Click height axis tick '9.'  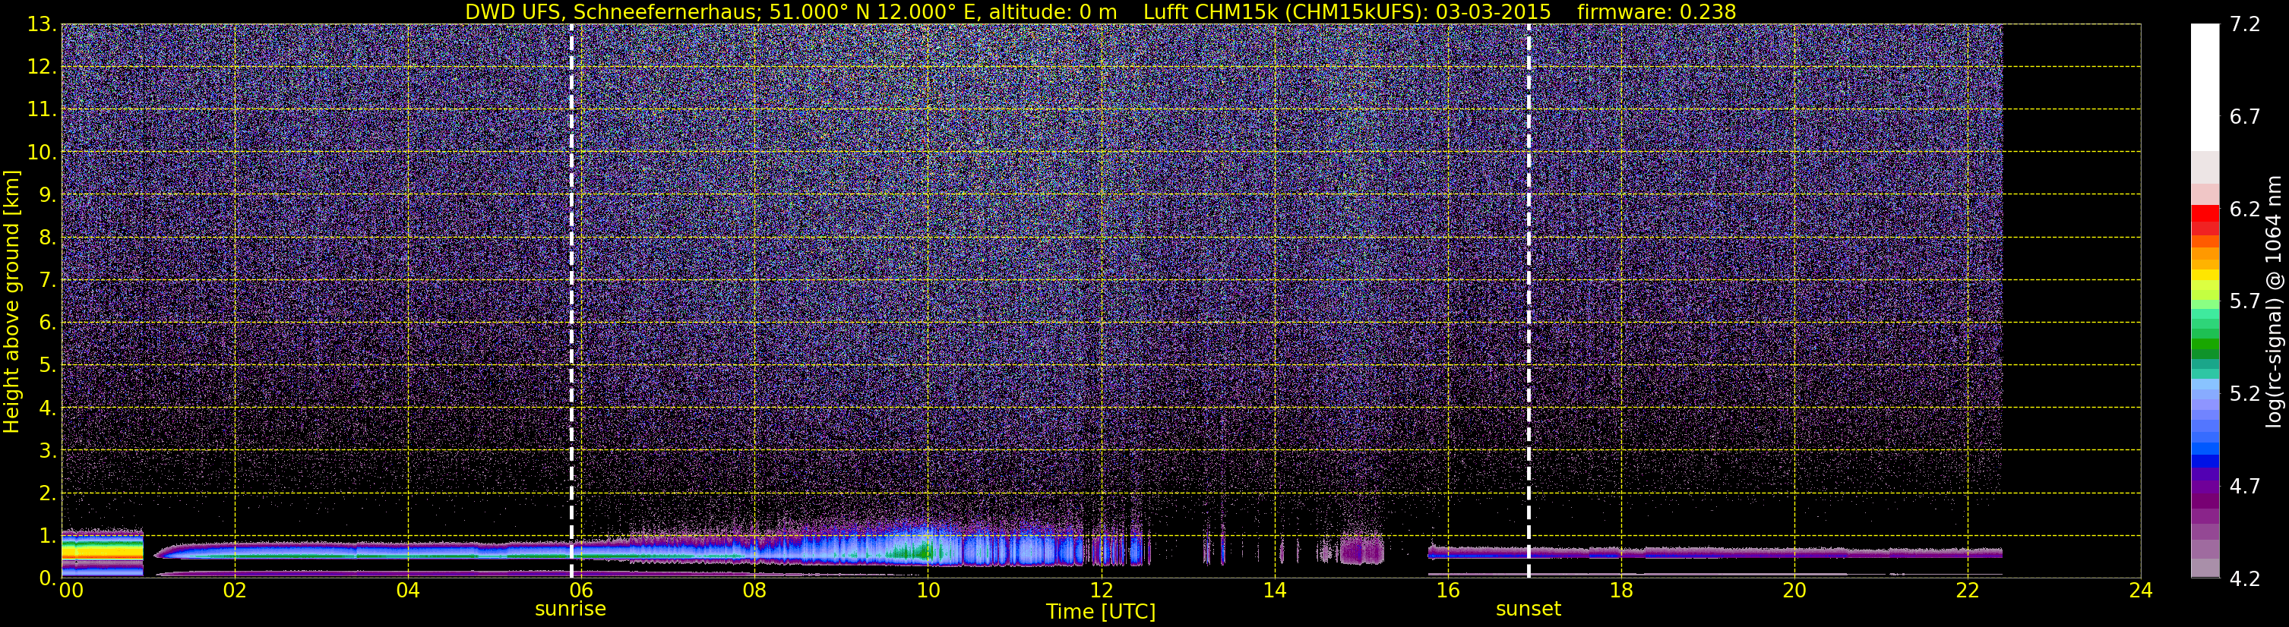pyautogui.click(x=47, y=194)
